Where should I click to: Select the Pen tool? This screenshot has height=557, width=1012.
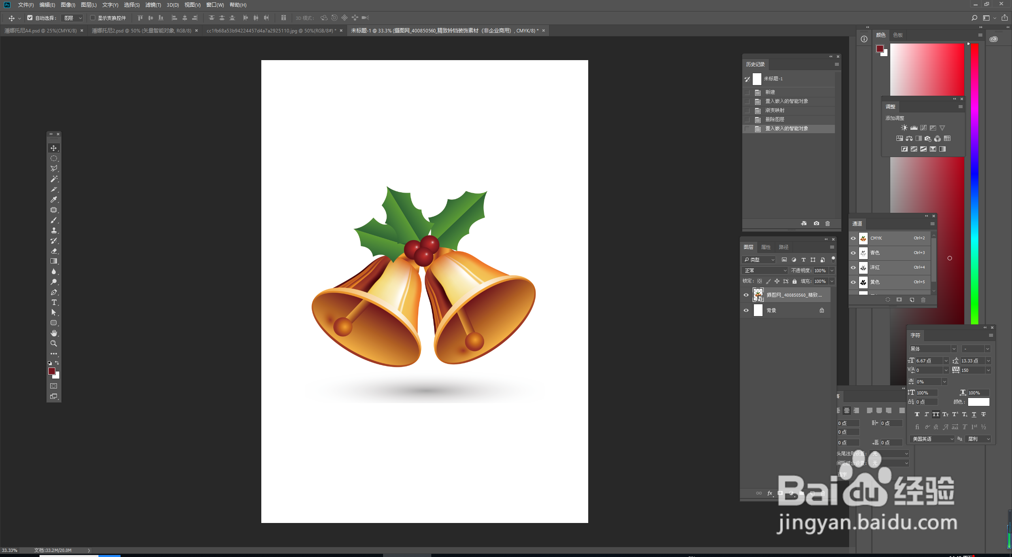[x=54, y=292]
